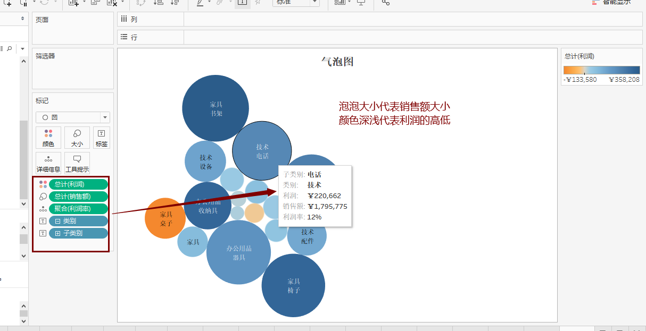Click the sort descending toolbar icon
Screen dimensions: 646x331
[x=175, y=3]
